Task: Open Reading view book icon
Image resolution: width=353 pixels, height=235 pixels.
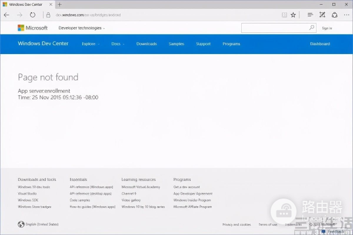Action: coord(284,15)
